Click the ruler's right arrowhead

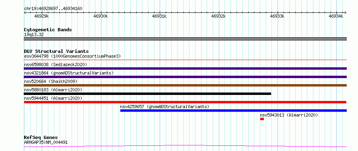346,12
